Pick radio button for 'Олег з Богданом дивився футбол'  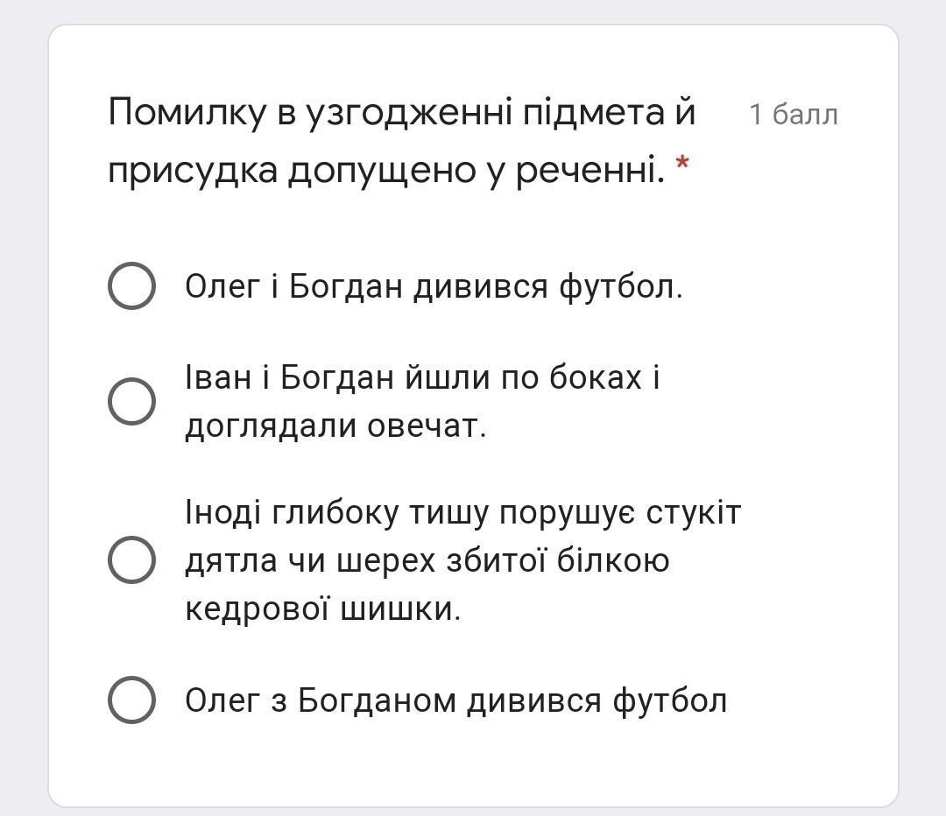[x=131, y=700]
